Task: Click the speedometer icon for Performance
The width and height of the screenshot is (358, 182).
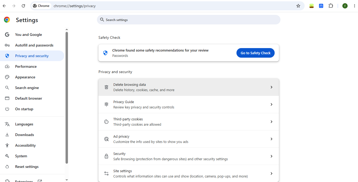Action: tap(7, 66)
